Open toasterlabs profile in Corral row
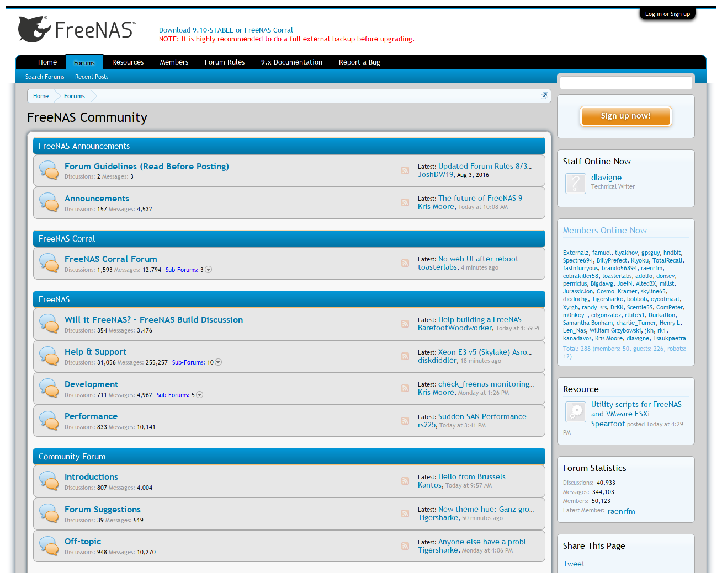Screen dimensions: 722x573 point(438,267)
